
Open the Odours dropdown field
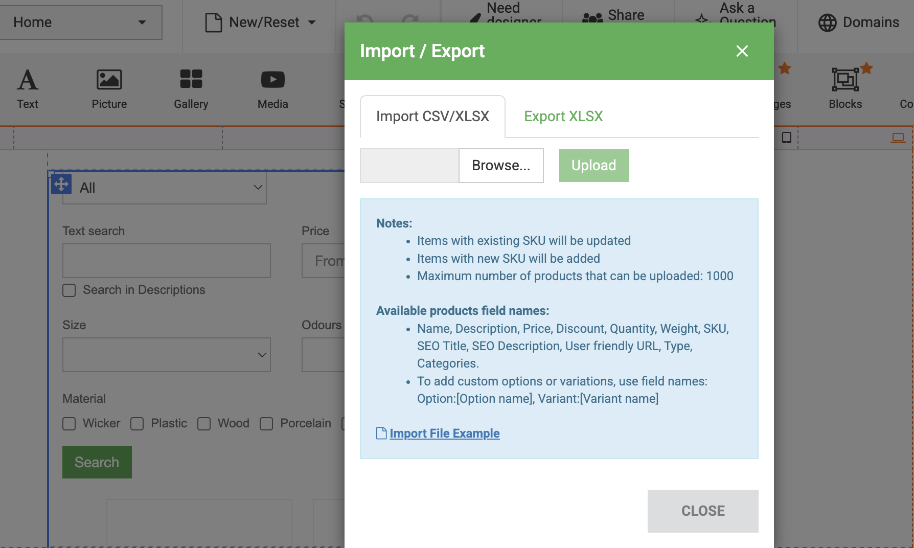click(x=323, y=355)
